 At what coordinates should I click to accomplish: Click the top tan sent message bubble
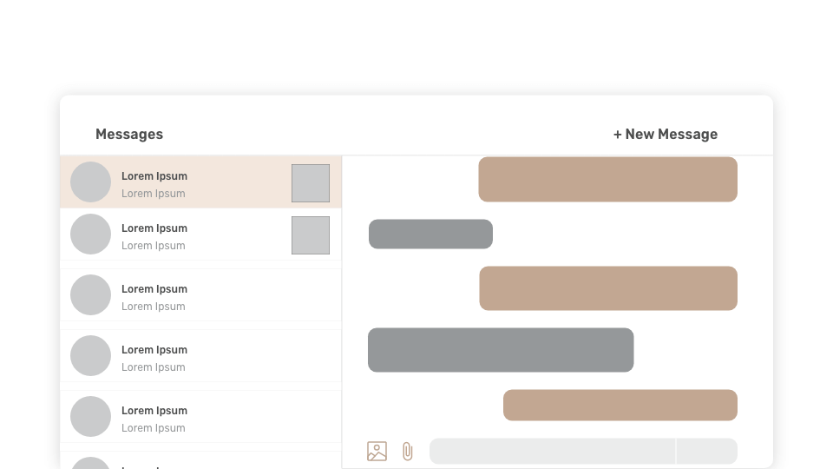[607, 180]
